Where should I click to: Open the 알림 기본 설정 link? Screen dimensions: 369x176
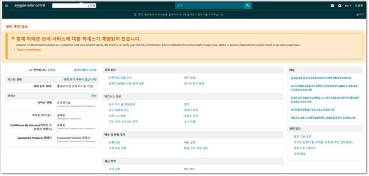pos(302,136)
